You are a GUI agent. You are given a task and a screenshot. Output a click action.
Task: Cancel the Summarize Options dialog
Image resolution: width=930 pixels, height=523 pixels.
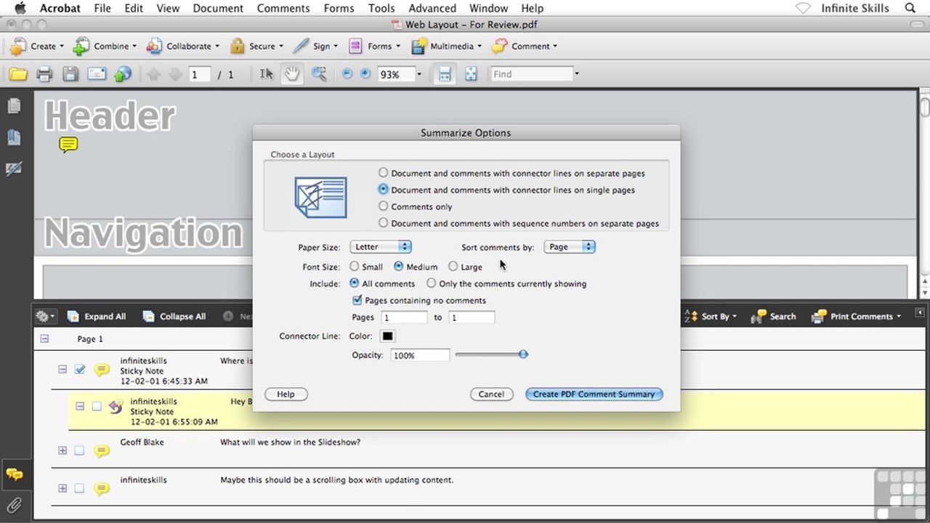click(x=491, y=394)
